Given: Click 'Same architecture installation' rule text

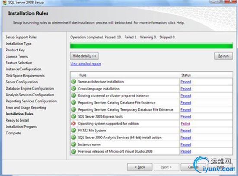Looking at the screenshot, I should point(101,82).
